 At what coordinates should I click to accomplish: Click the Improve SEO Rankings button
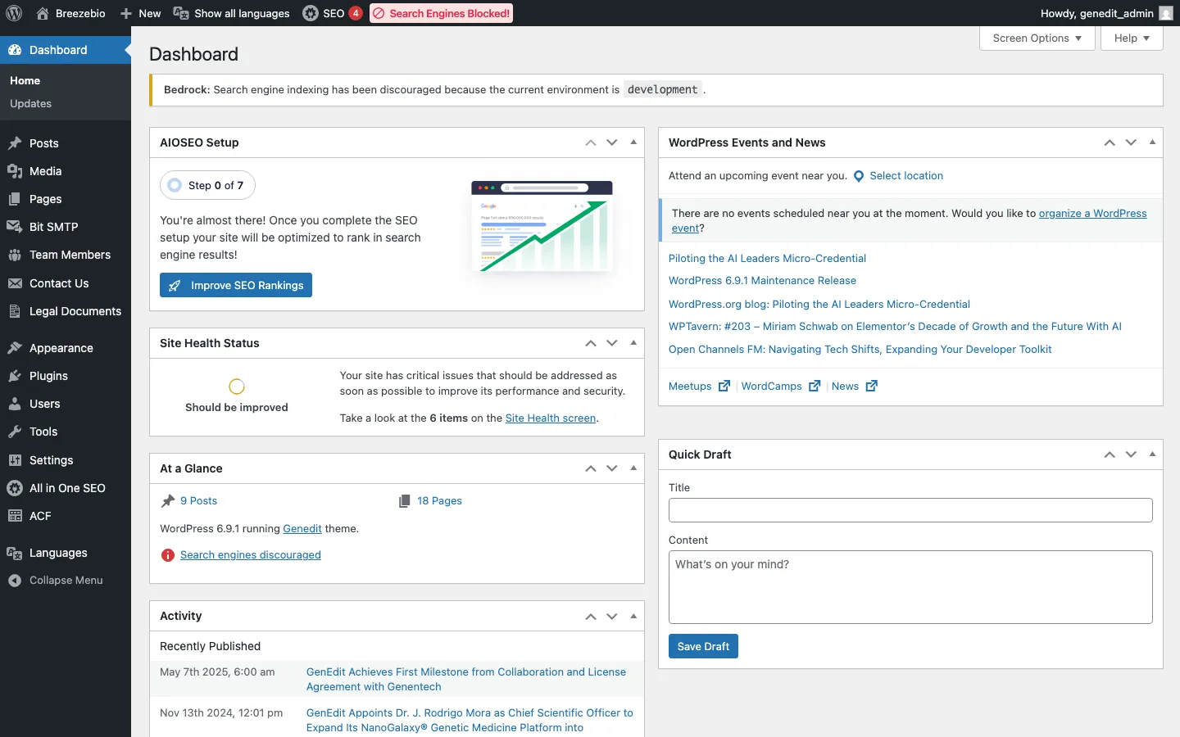tap(235, 285)
